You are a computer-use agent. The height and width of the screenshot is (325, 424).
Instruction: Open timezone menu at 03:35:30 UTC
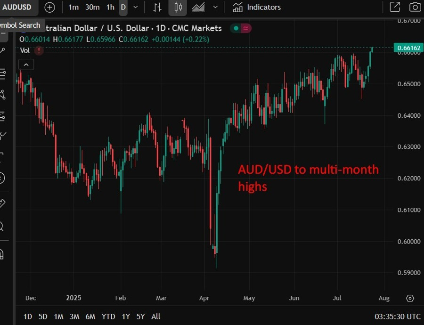[397, 317]
